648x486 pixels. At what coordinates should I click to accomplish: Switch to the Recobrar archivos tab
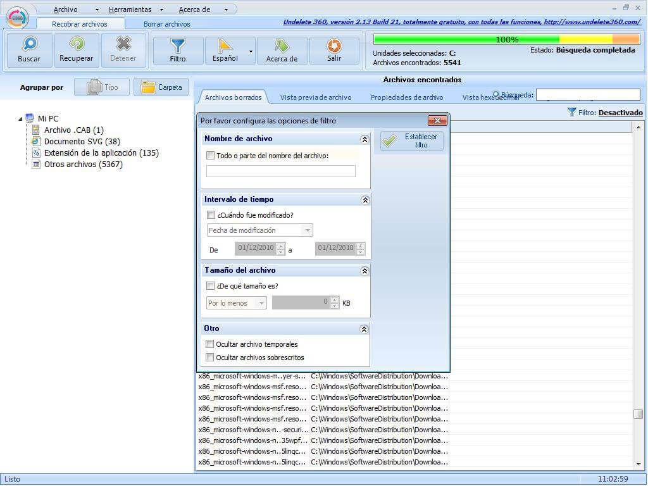click(x=80, y=24)
